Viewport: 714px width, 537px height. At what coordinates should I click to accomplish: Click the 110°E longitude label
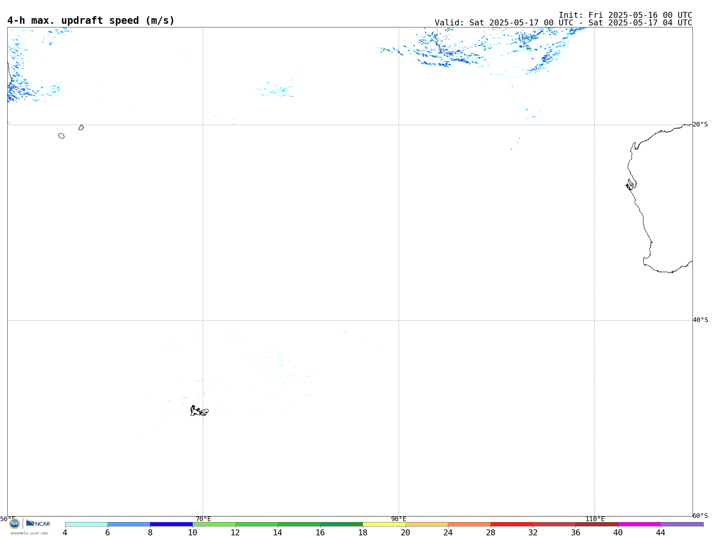point(595,519)
